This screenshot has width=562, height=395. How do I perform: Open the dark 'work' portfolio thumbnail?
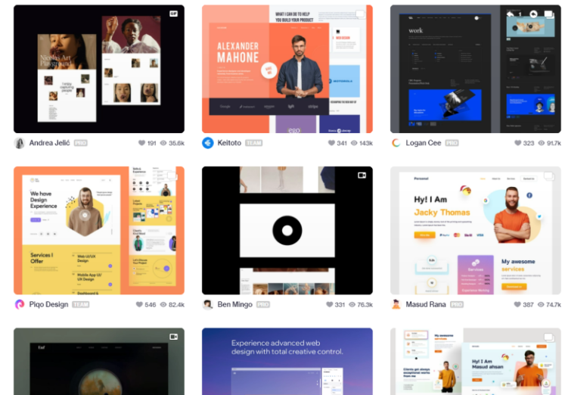click(475, 69)
